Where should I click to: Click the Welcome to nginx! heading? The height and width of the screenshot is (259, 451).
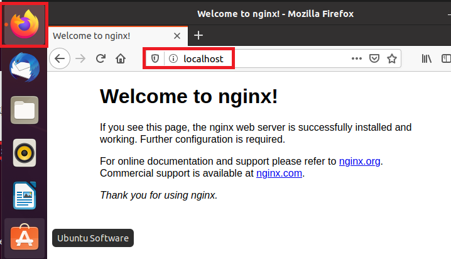(188, 96)
